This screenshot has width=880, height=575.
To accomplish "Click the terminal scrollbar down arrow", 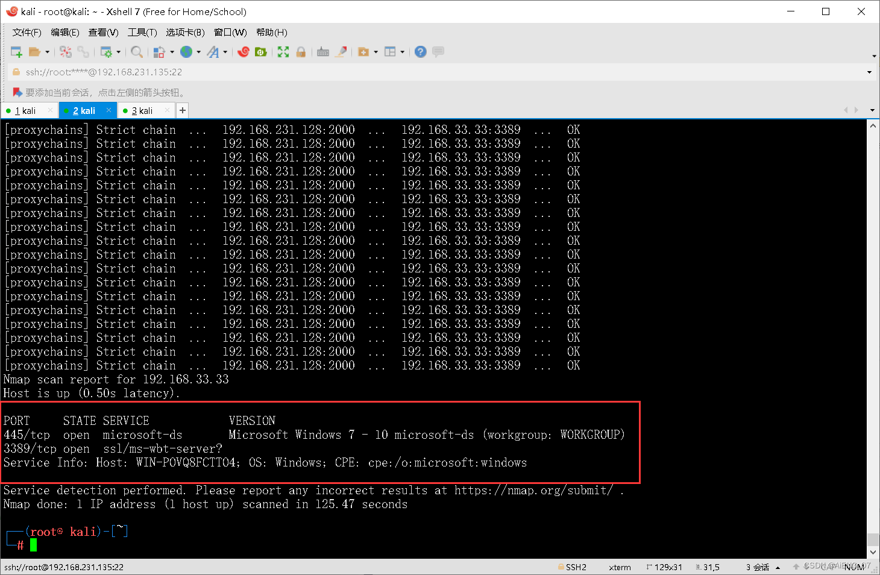I will point(873,551).
